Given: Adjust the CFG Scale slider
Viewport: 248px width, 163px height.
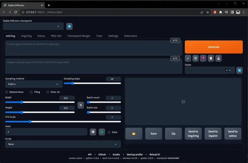Looking at the screenshot, I should [x=63, y=121].
